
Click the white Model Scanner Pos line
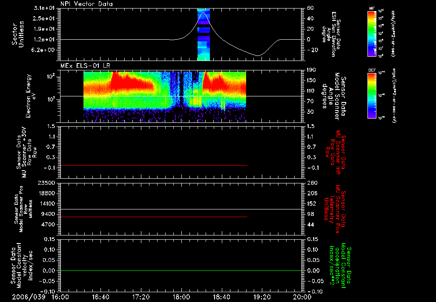[181, 209]
